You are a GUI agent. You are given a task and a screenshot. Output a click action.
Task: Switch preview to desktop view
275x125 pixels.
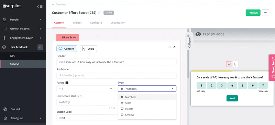(229, 64)
